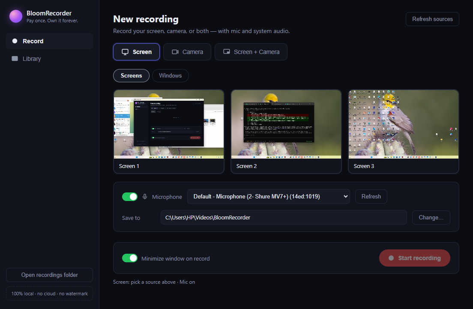
Task: Click 'Screen: pick a source above · Mic on' status
Action: (x=154, y=282)
